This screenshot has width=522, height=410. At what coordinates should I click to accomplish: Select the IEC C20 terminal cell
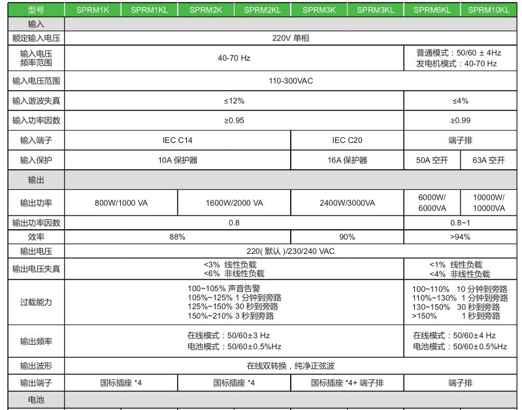(x=347, y=140)
